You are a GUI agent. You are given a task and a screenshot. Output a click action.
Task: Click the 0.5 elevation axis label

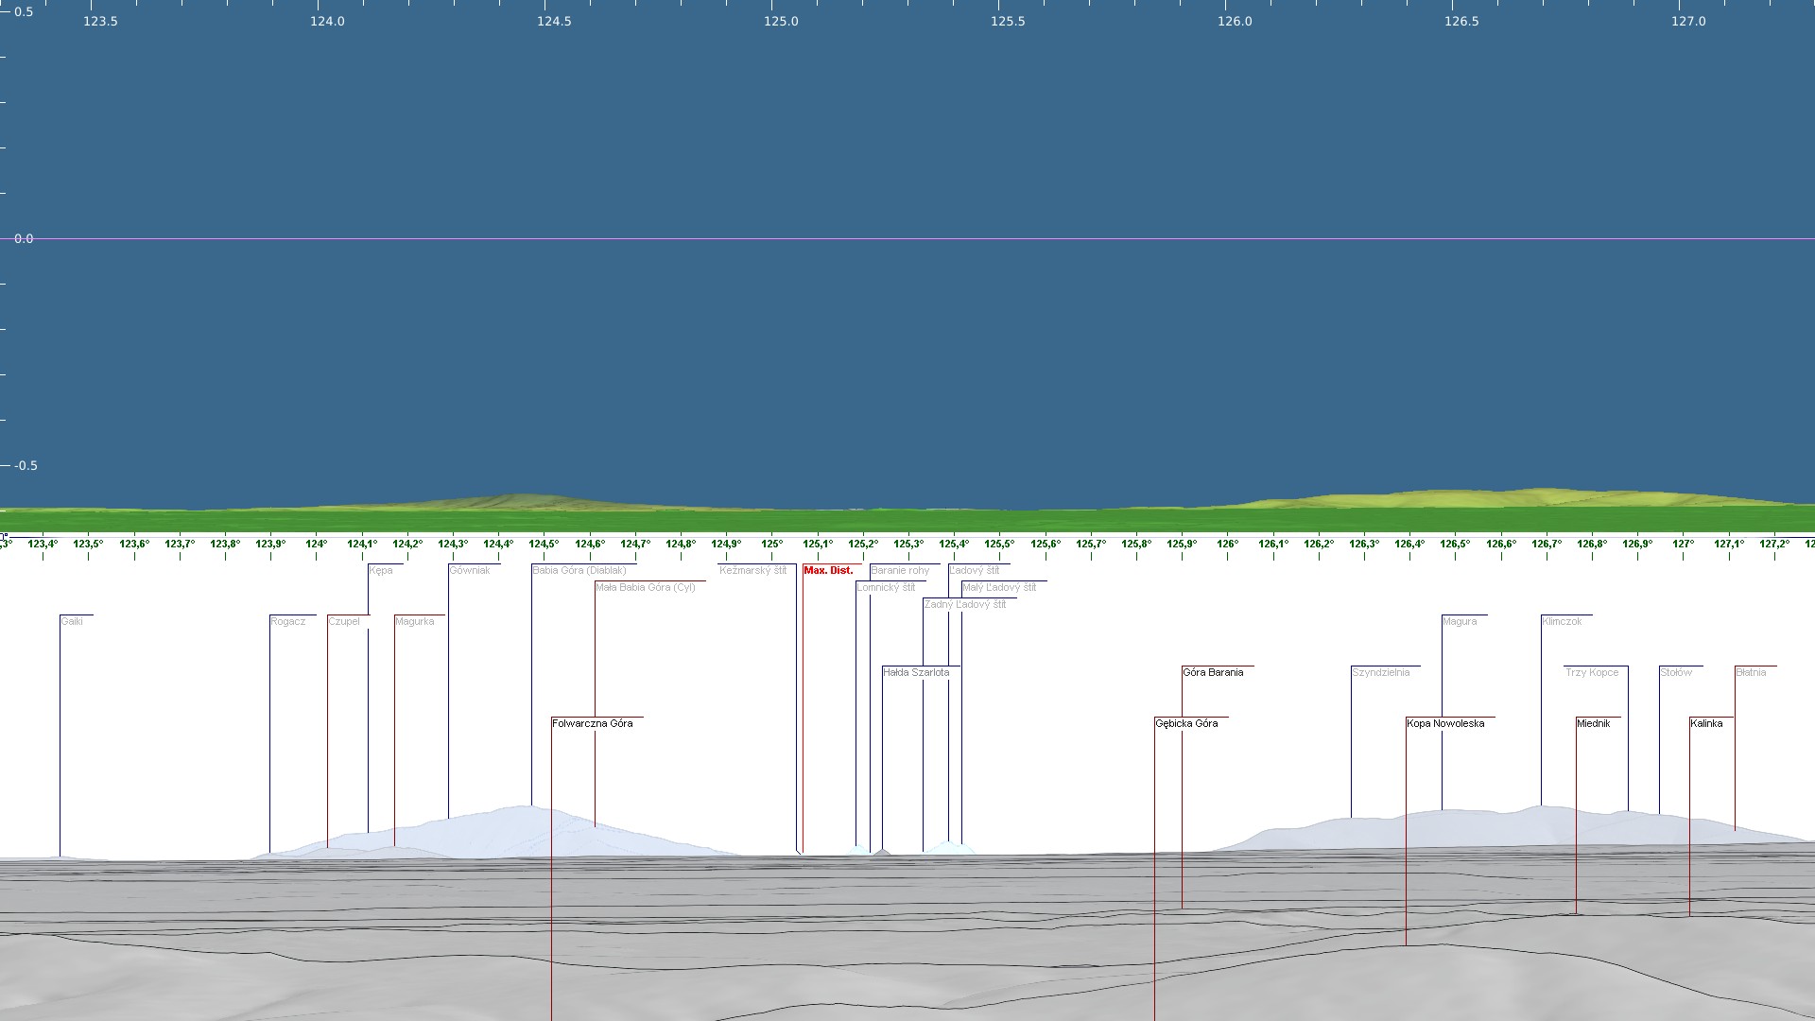[24, 11]
